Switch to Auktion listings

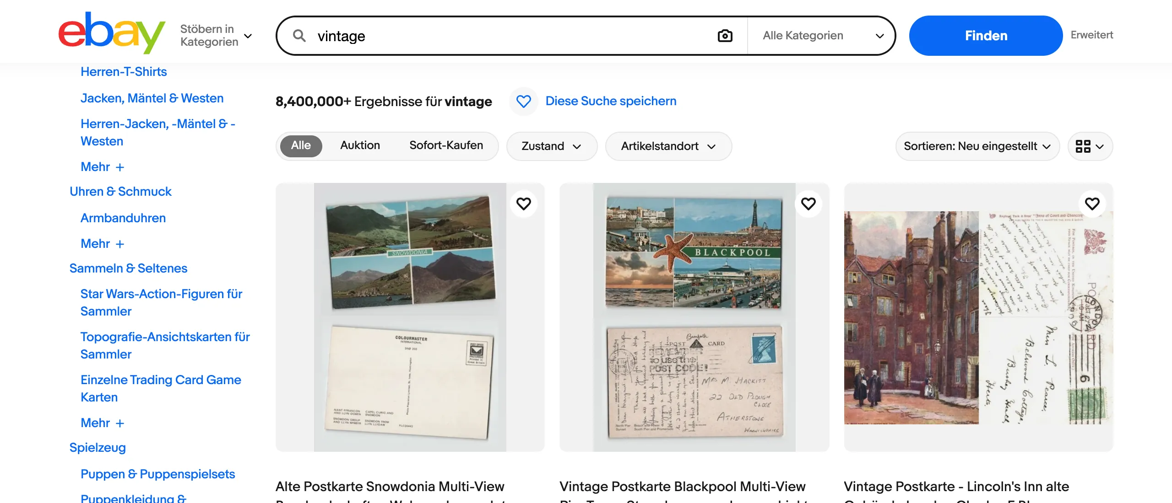[x=360, y=146]
